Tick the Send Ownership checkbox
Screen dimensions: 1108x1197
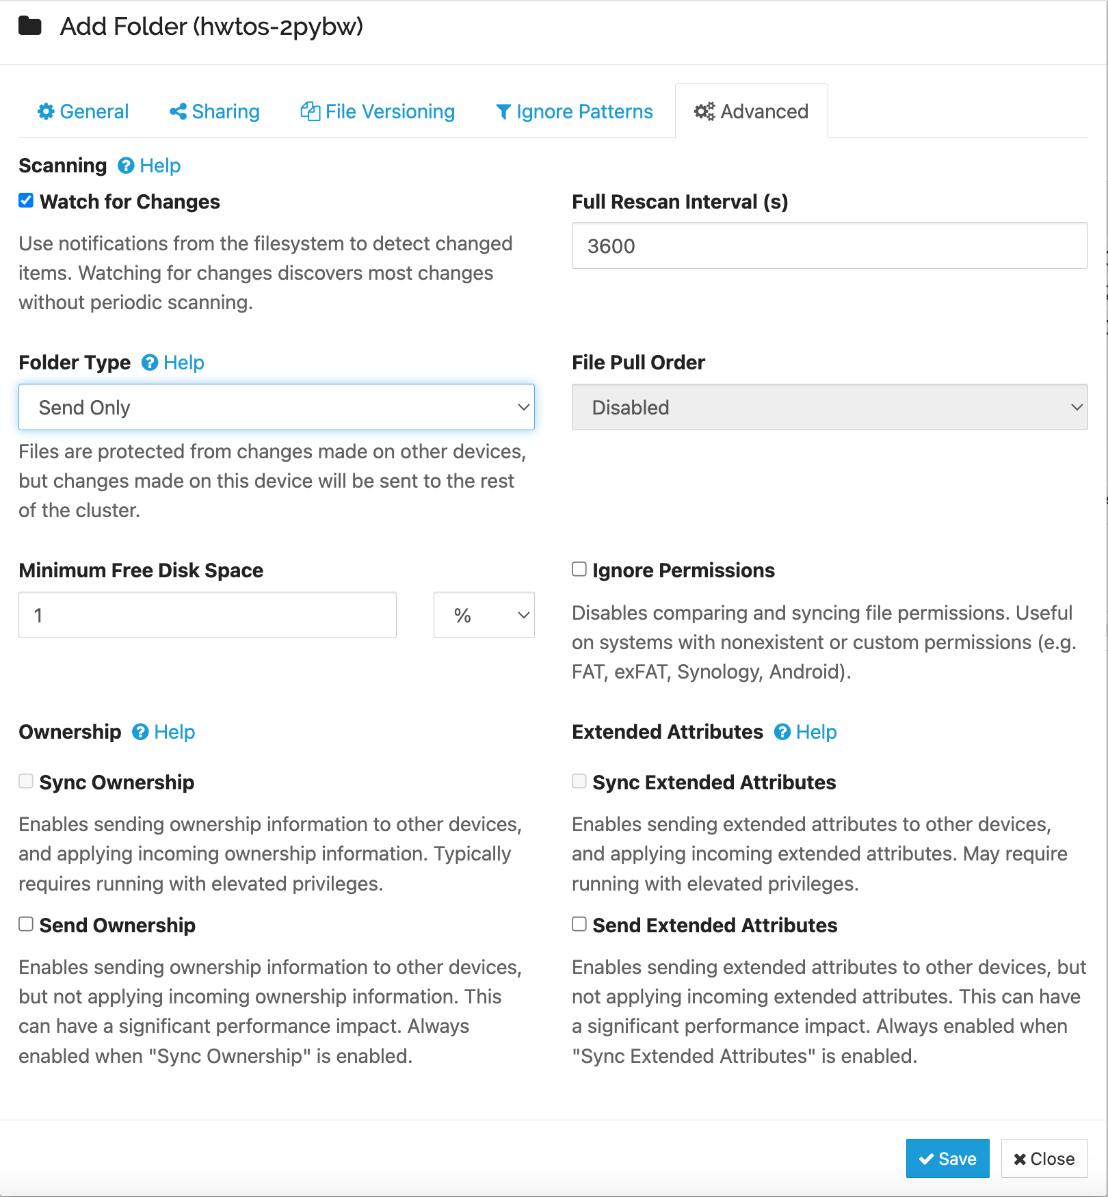[x=26, y=924]
